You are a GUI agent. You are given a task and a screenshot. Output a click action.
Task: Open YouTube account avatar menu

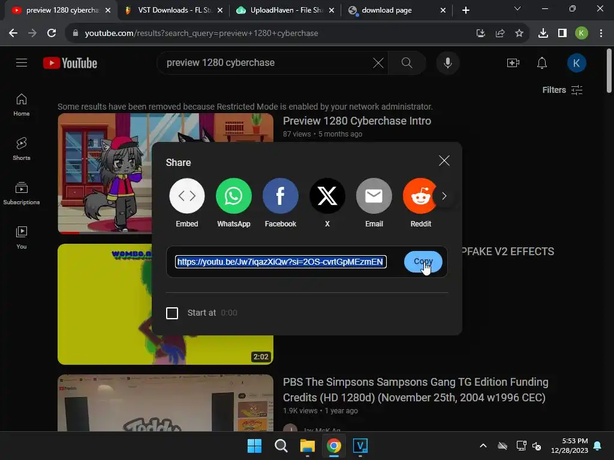pyautogui.click(x=576, y=63)
